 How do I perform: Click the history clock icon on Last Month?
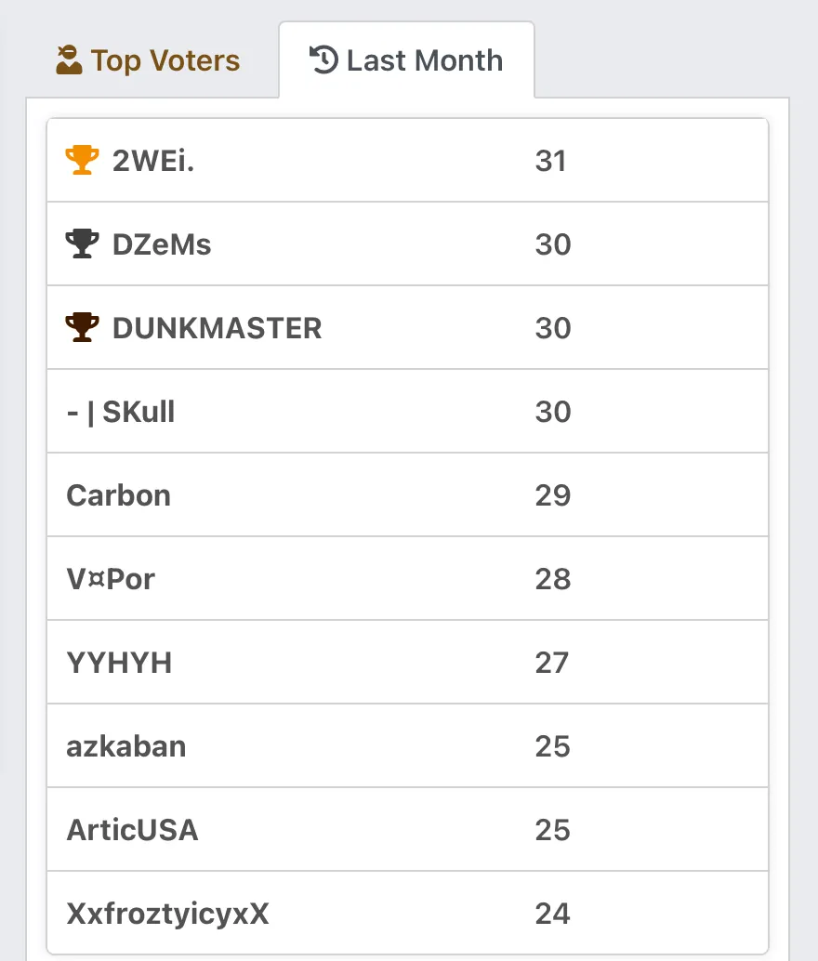click(323, 60)
